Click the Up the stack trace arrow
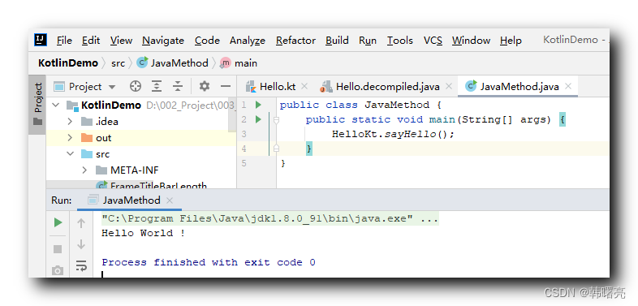This screenshot has width=638, height=306. tap(81, 223)
